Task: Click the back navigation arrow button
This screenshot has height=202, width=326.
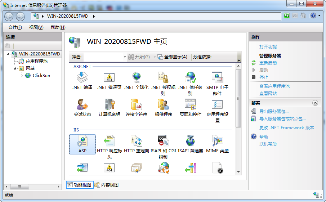Action: (9, 17)
